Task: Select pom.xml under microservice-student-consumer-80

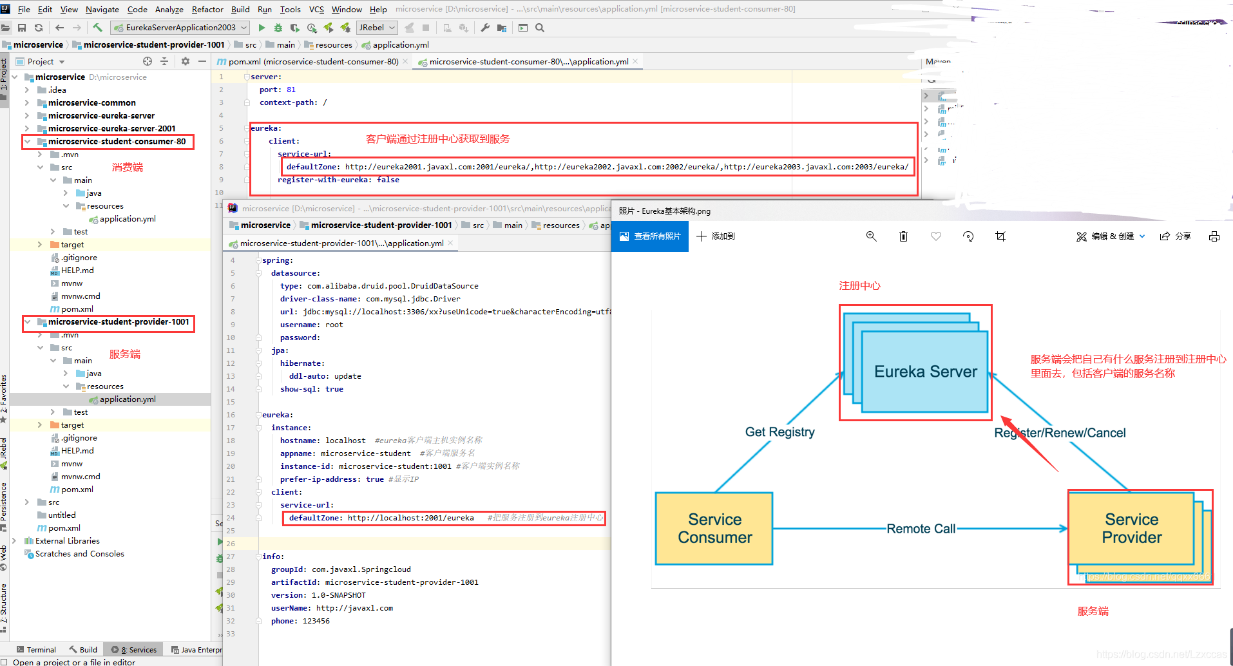Action: pos(77,309)
